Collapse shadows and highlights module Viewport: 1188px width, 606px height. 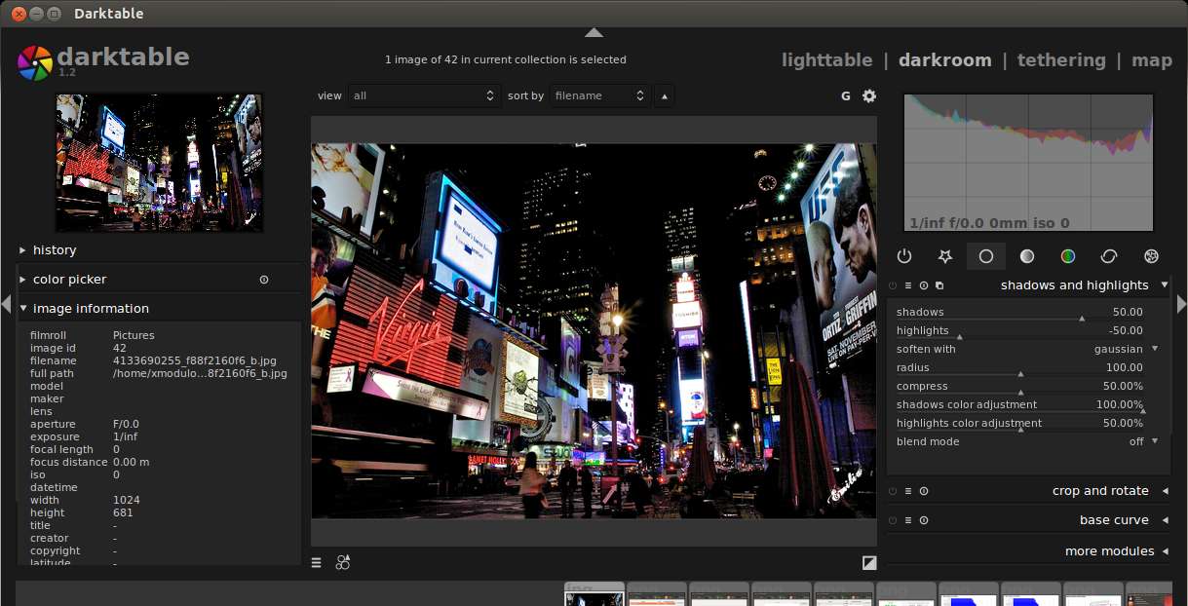[x=1164, y=285]
